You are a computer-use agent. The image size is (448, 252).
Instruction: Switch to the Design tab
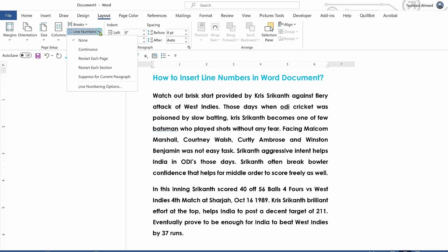tap(83, 15)
